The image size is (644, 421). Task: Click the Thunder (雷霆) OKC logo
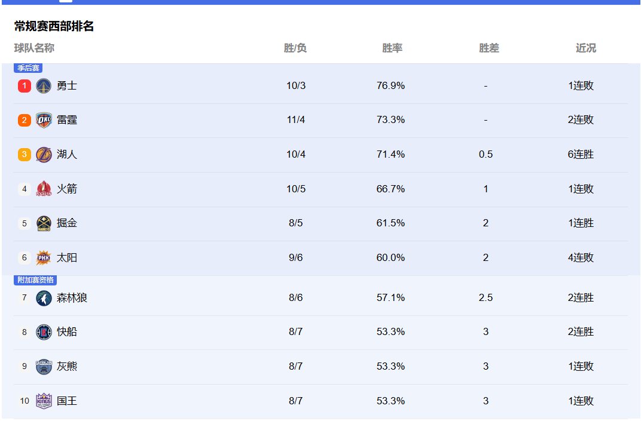pyautogui.click(x=44, y=120)
